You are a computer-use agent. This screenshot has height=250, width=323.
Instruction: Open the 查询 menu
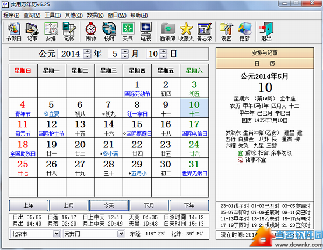31,15
